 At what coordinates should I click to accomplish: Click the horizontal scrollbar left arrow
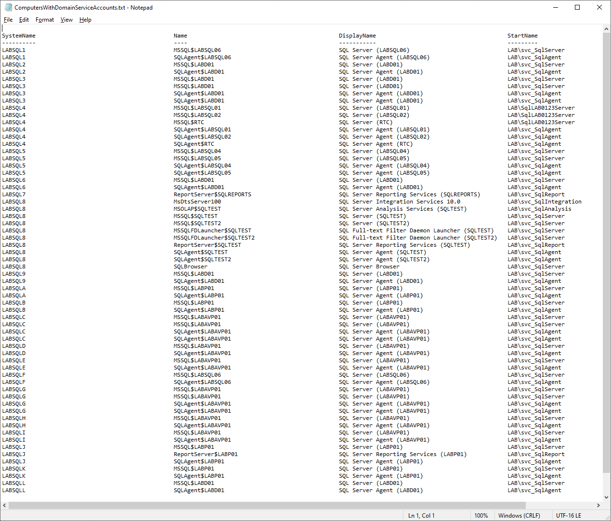[x=5, y=505]
